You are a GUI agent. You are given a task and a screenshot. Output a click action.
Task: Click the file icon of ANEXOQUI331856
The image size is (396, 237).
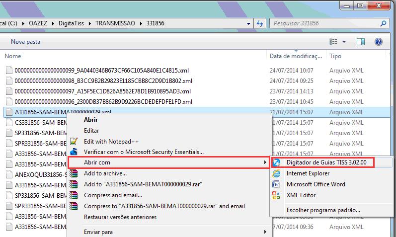coord(9,174)
